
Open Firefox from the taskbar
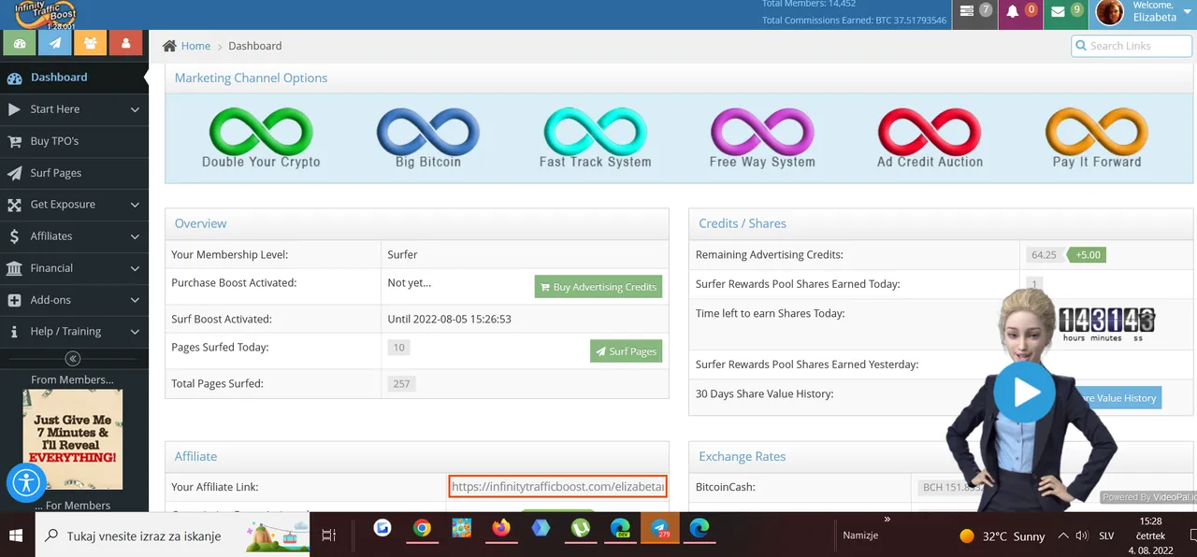(501, 529)
